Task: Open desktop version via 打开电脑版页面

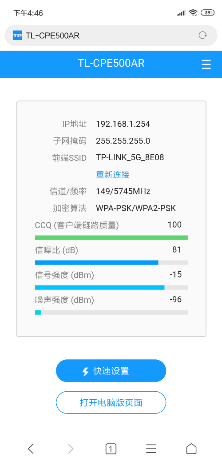Action: (111, 402)
